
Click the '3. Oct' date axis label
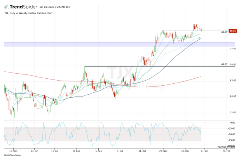click(120, 151)
